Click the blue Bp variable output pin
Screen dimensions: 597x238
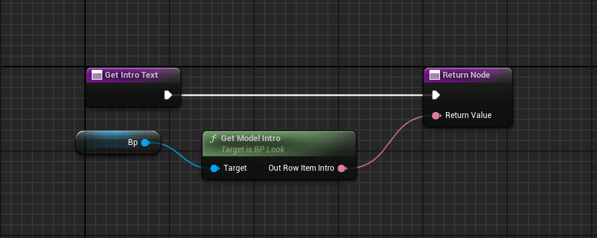pos(145,143)
